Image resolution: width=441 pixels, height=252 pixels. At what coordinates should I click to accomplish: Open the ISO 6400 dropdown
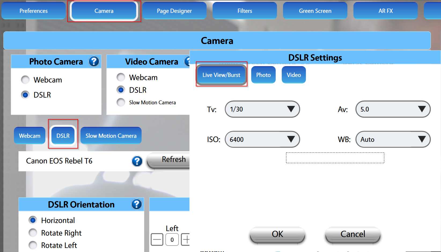click(262, 139)
